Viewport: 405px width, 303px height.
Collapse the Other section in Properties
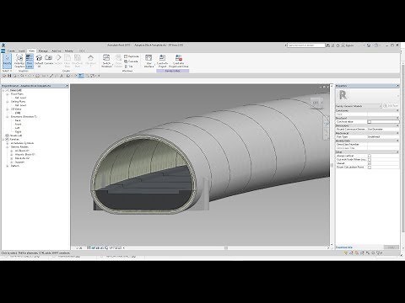pyautogui.click(x=397, y=152)
